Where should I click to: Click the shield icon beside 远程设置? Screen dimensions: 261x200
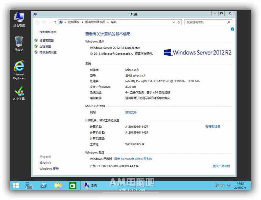pos(36,46)
